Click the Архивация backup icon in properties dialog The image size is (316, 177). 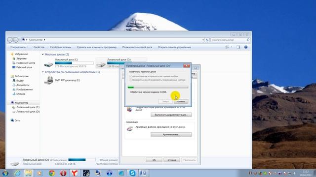(129, 128)
